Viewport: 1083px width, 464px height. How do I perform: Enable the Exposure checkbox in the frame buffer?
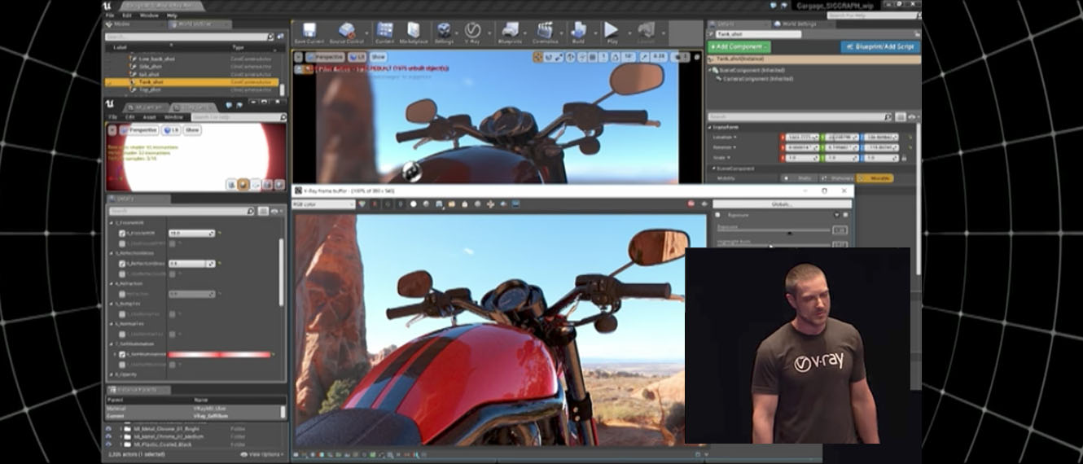tap(717, 215)
